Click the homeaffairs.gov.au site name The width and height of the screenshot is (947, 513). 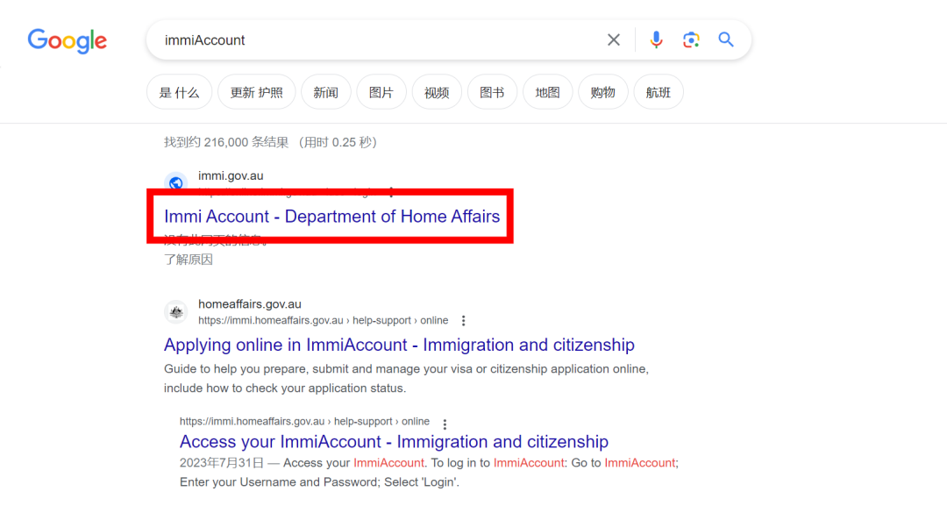[249, 304]
